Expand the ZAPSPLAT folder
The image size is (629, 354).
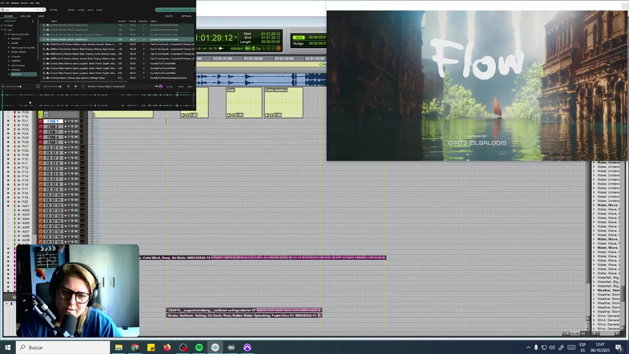(x=8, y=74)
